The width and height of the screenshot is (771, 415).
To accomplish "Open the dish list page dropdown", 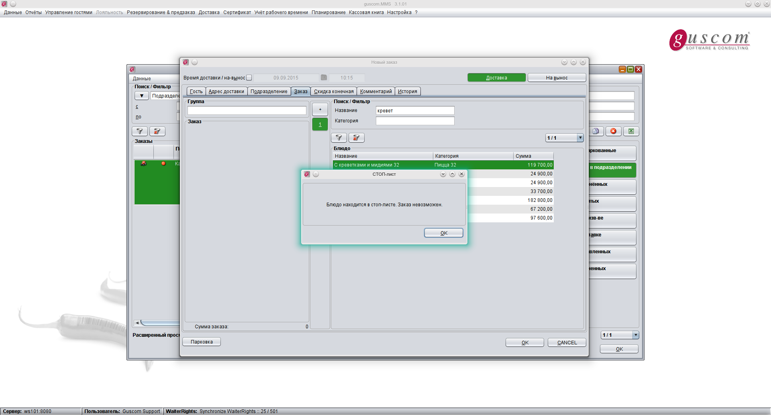I will 580,138.
